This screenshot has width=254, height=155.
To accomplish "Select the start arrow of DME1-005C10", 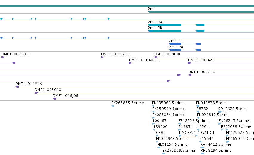I will (36, 93).
